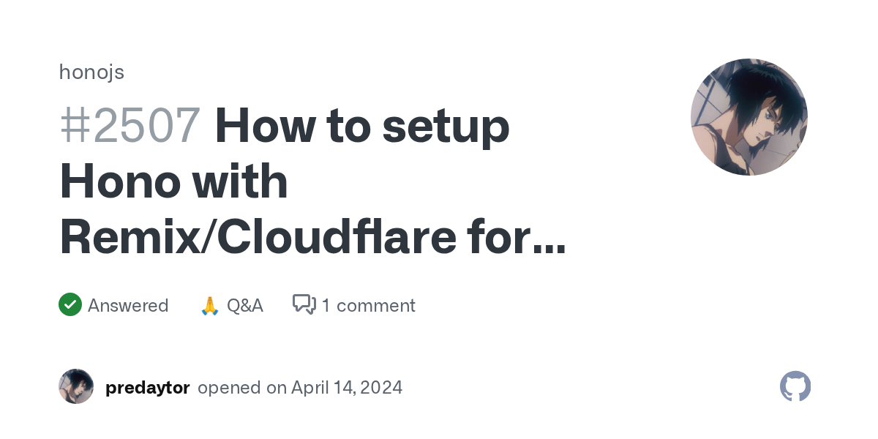The image size is (878, 439).
Task: Click the comment bubbles icon
Action: click(304, 304)
